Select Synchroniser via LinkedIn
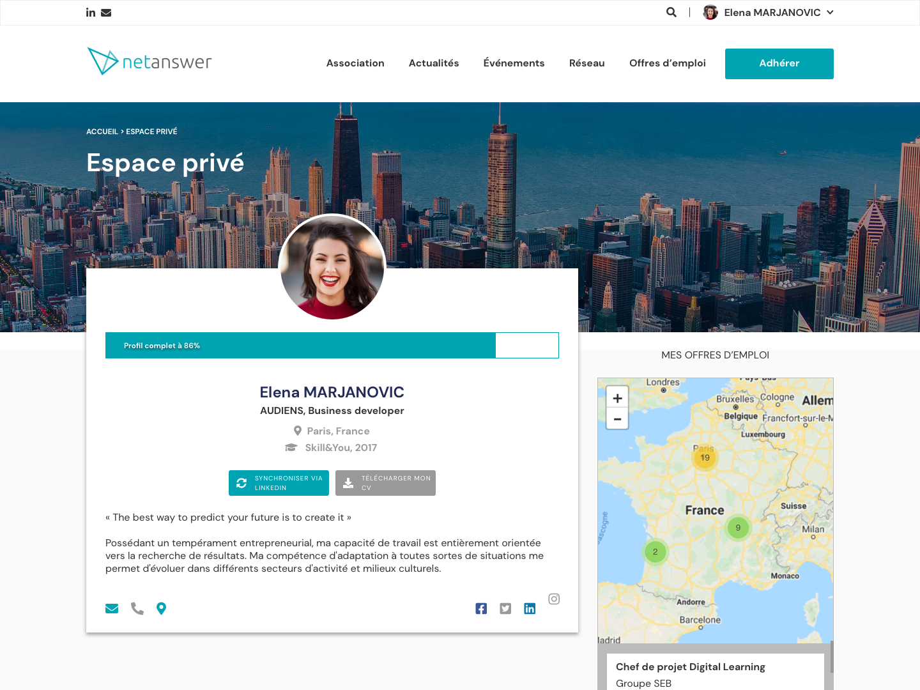The height and width of the screenshot is (690, 920). (x=279, y=483)
